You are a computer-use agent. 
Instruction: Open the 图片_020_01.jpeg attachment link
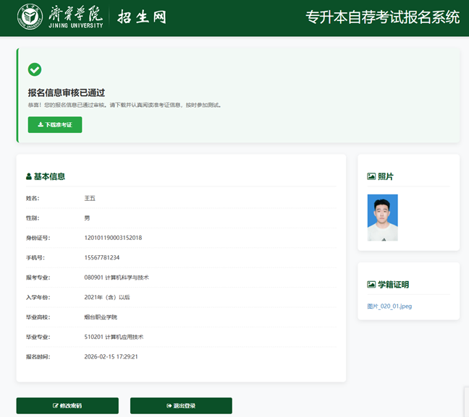point(389,306)
